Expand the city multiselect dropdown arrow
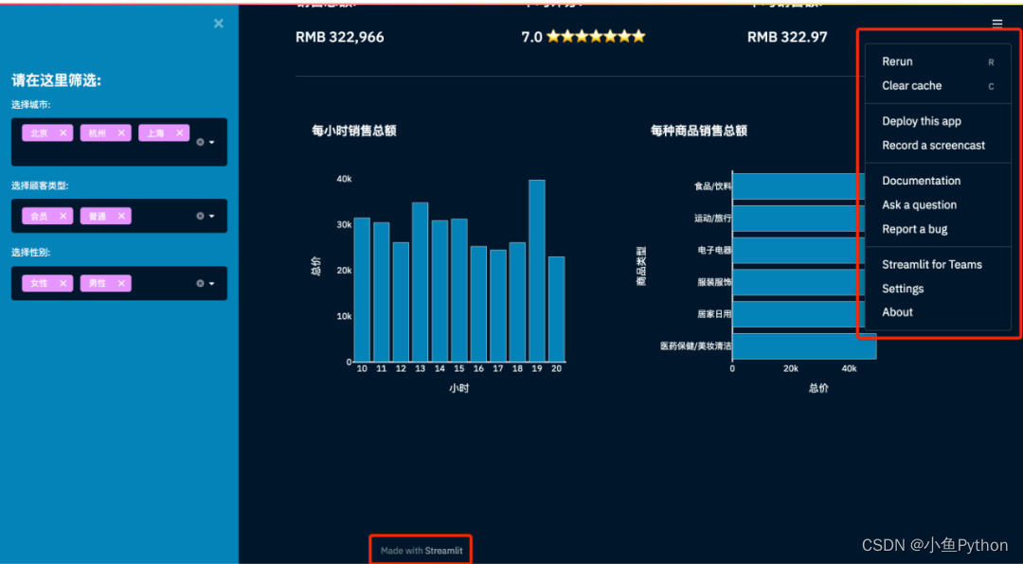Viewport: 1023px width, 564px height. [x=212, y=142]
